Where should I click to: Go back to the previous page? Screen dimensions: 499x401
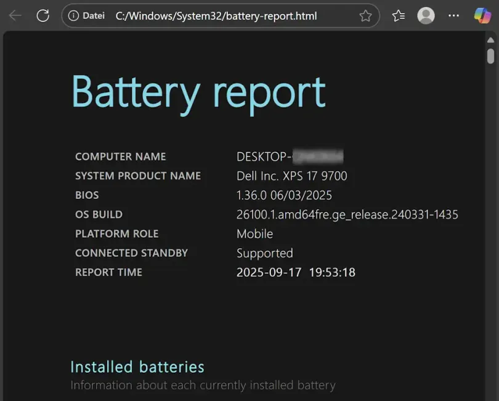tap(15, 15)
